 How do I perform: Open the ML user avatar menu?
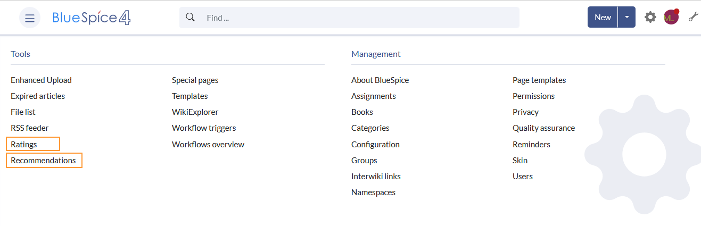[671, 17]
